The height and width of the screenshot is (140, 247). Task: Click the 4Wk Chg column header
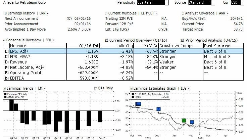tap(116, 46)
